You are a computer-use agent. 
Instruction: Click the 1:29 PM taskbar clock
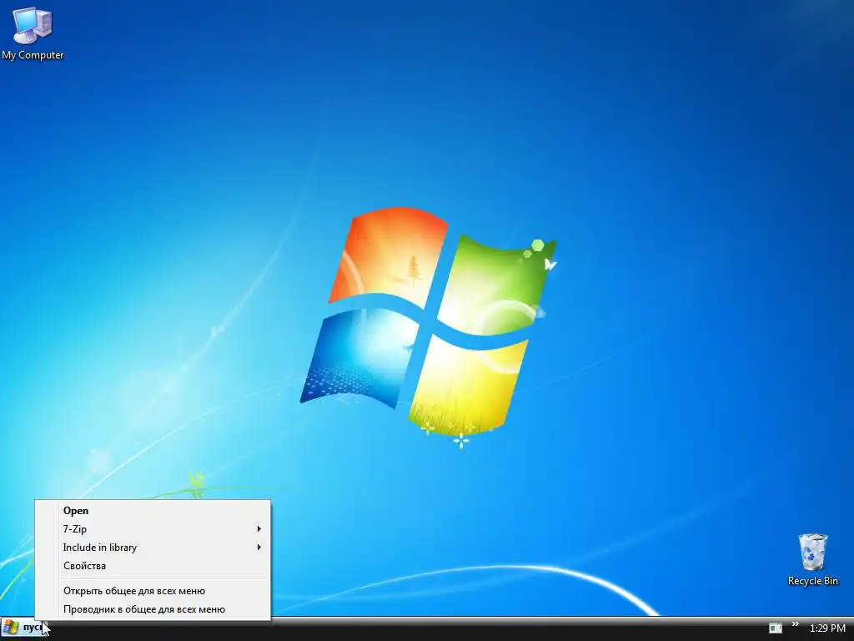[827, 628]
